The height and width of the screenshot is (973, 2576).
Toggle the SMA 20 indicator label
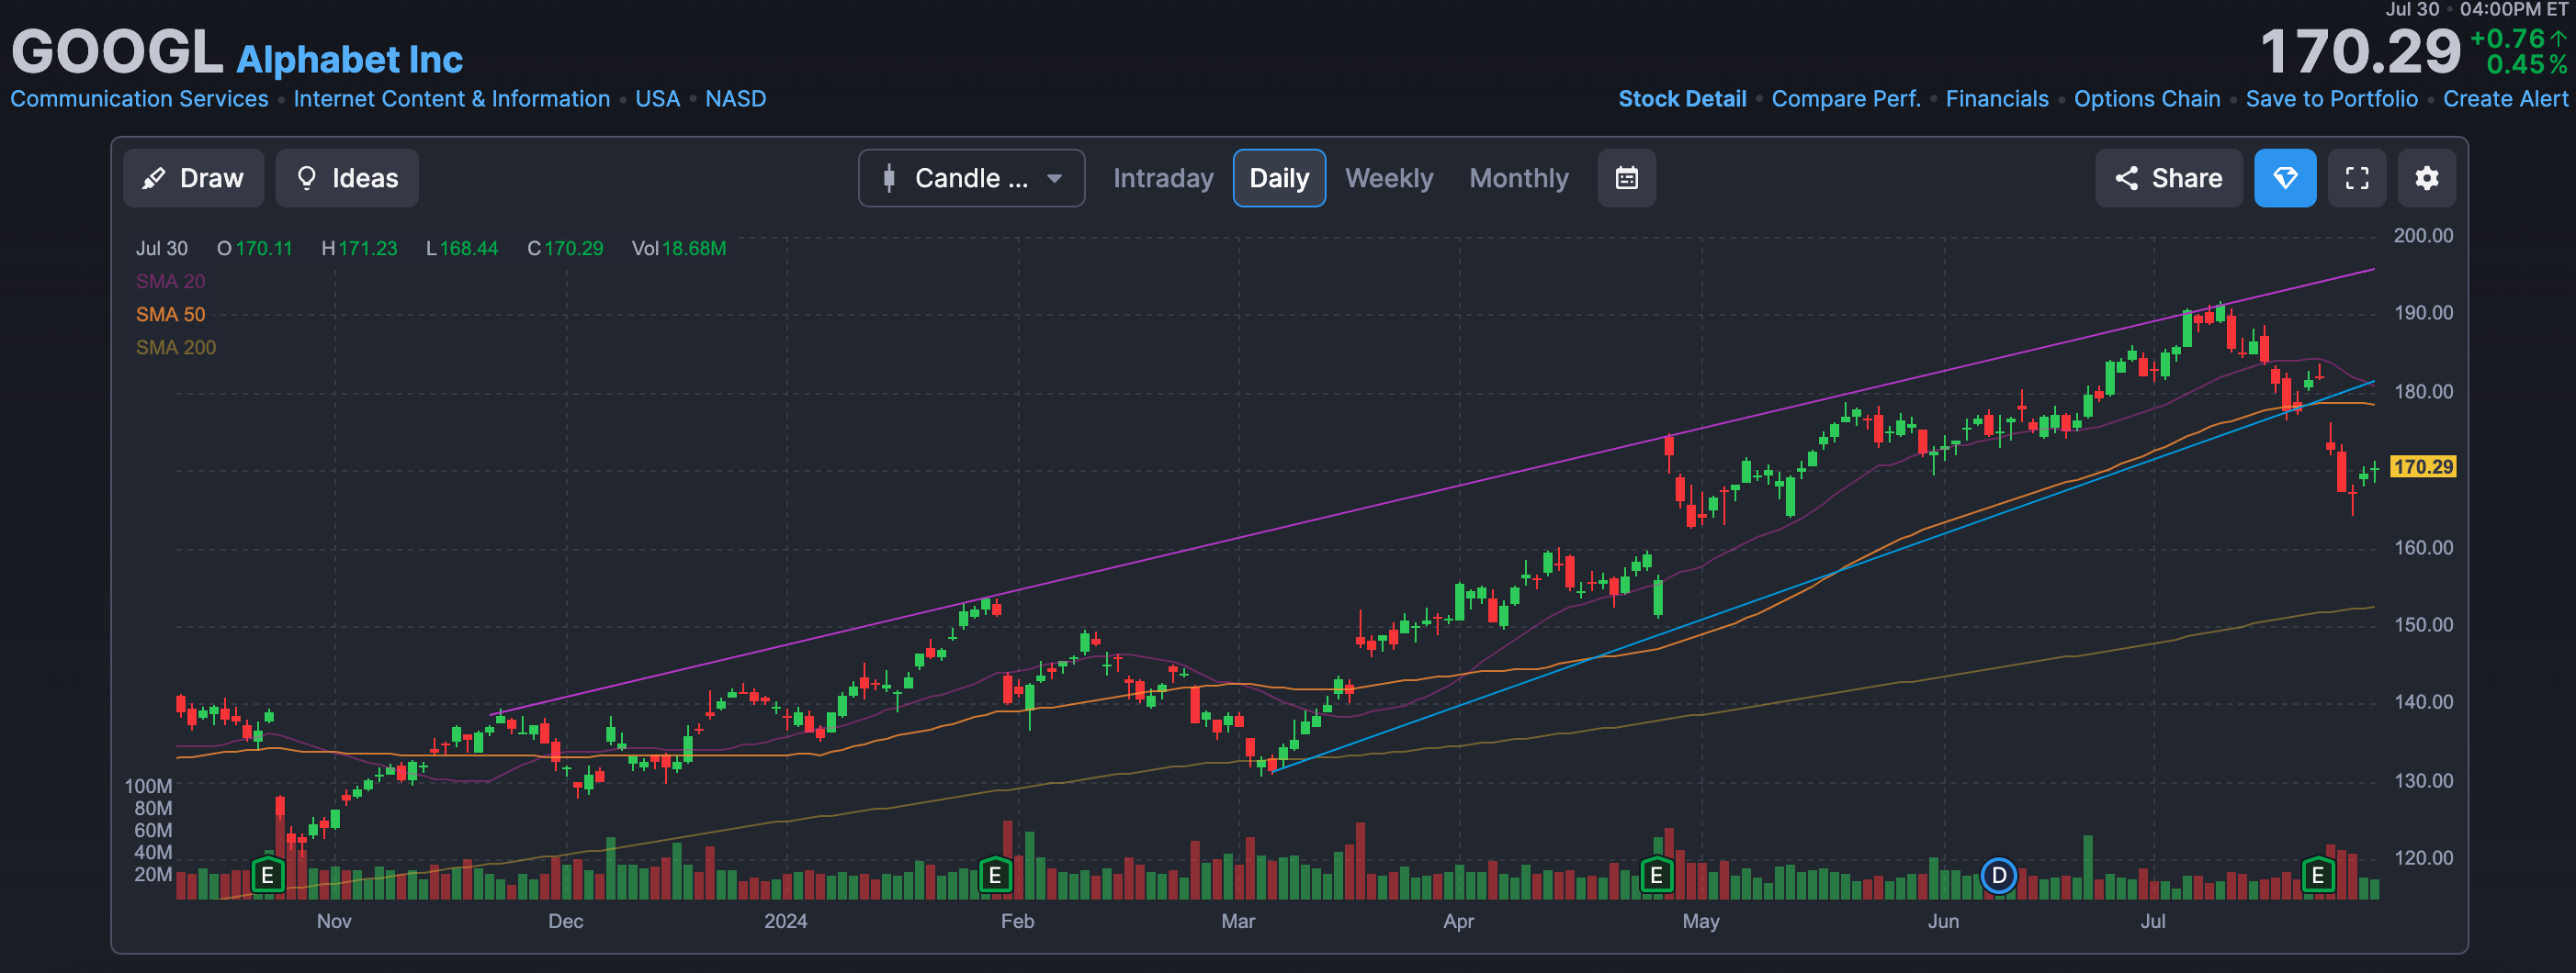[170, 282]
